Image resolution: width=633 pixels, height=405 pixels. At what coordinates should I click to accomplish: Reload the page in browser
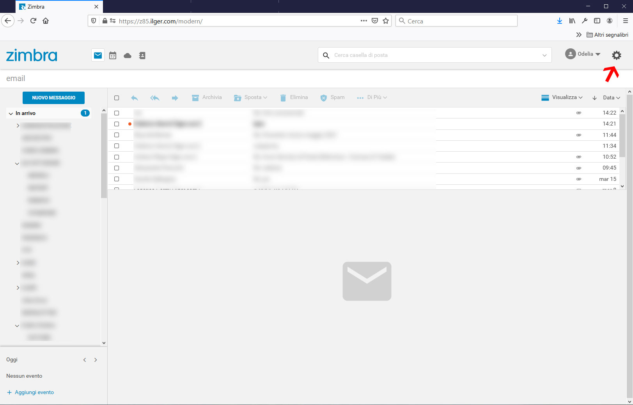tap(33, 21)
